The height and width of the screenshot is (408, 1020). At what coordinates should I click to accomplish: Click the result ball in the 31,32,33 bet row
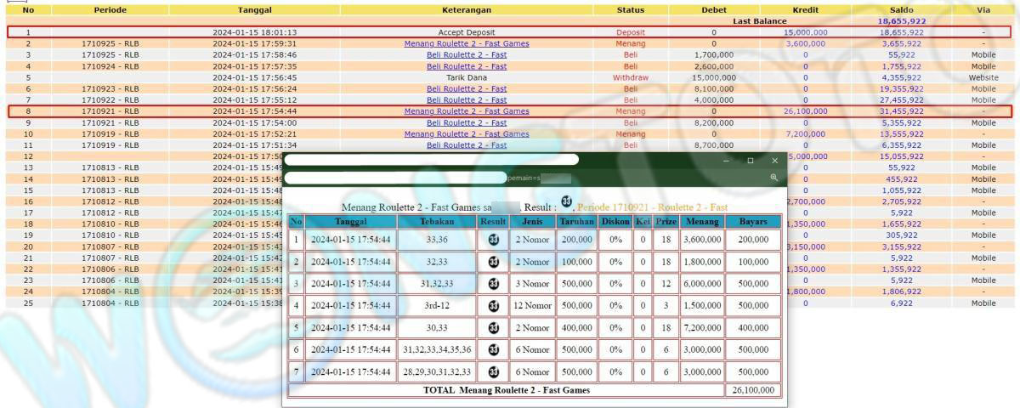(493, 284)
